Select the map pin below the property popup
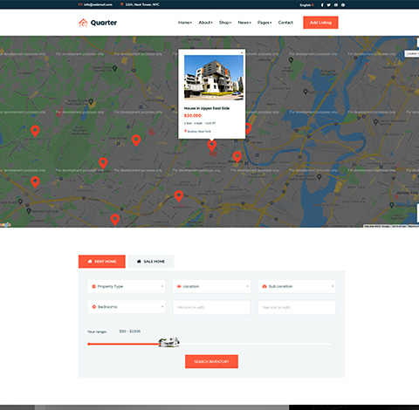Viewport: 419px width, 410px height. tap(212, 146)
